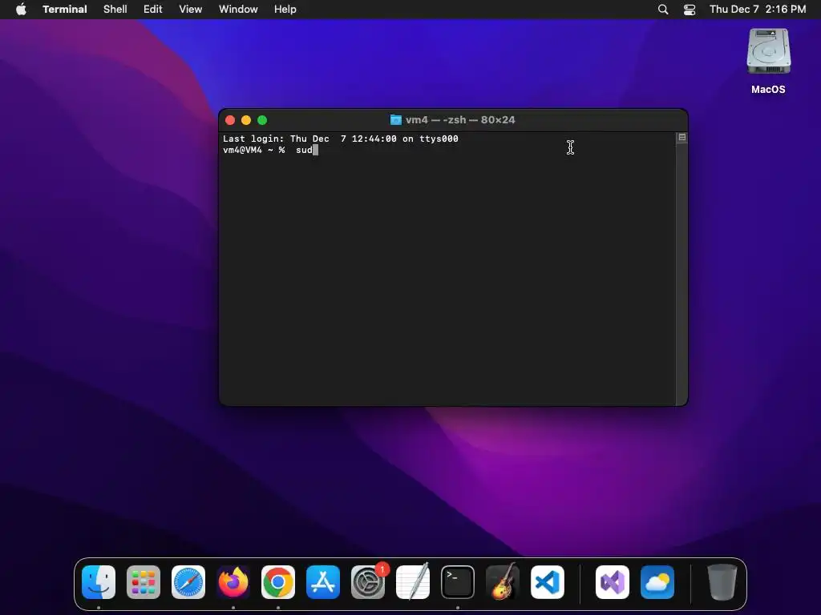Open the App Store from the Dock
Screen dimensions: 821x615
pos(323,582)
